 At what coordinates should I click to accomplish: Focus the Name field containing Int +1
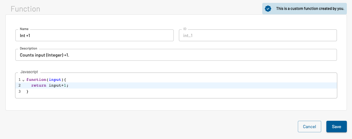95,35
